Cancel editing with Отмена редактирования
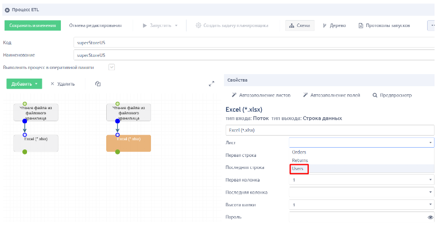This screenshot has height=227, width=438. 95,25
